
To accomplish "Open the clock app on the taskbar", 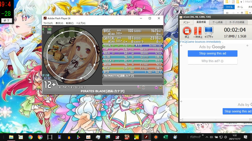I will (x=175, y=137).
